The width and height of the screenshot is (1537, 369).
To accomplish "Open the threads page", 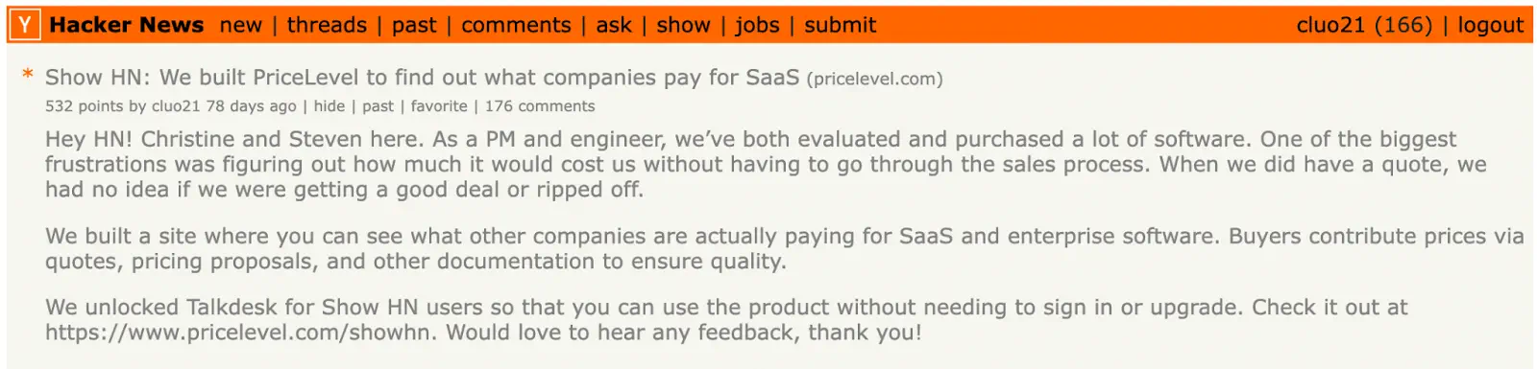I will (327, 25).
